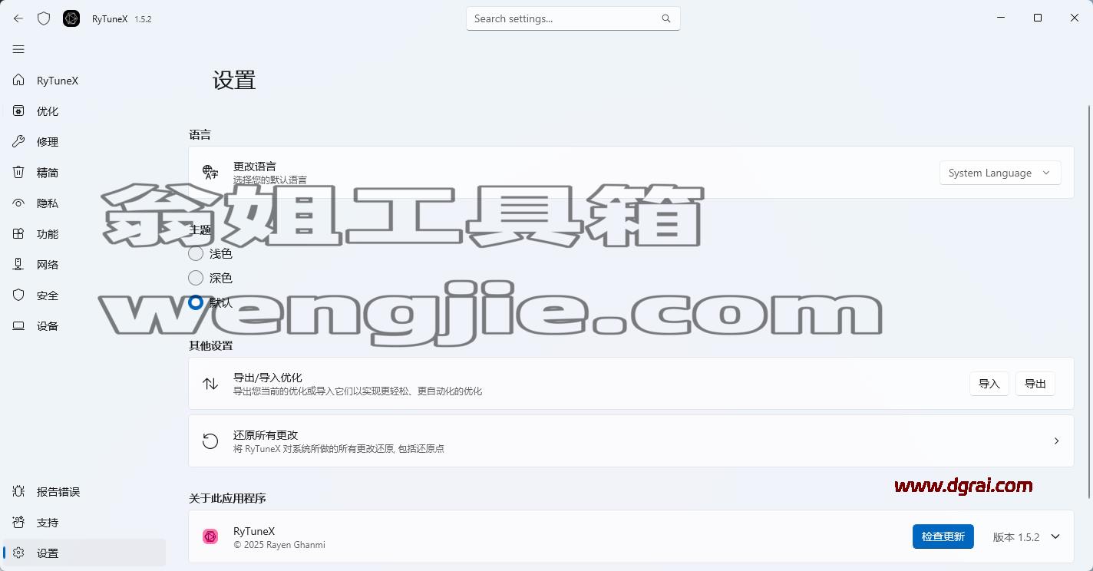Toggle the hamburger navigation menu
This screenshot has width=1093, height=571.
point(18,49)
